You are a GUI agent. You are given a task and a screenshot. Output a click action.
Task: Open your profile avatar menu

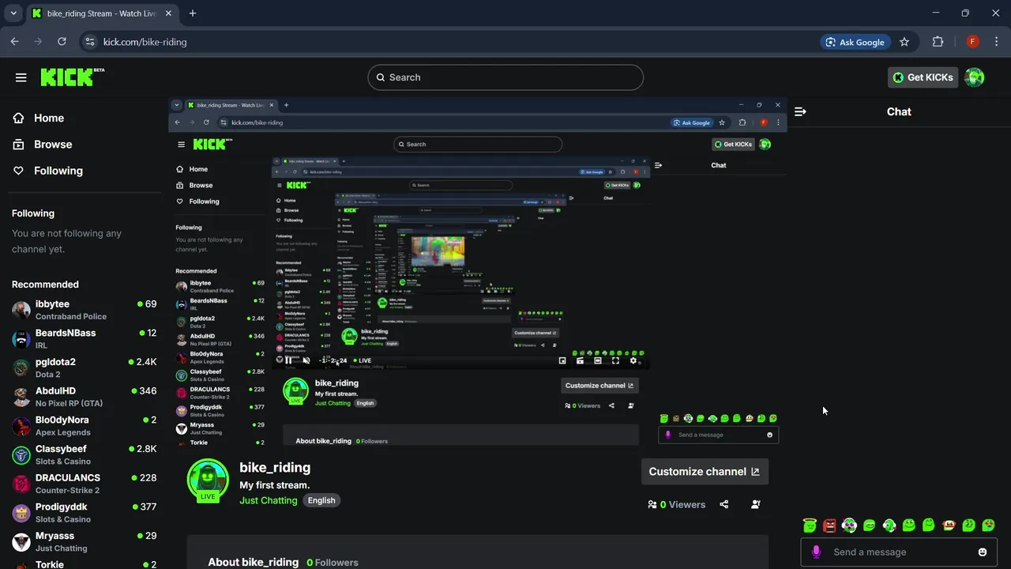(975, 77)
